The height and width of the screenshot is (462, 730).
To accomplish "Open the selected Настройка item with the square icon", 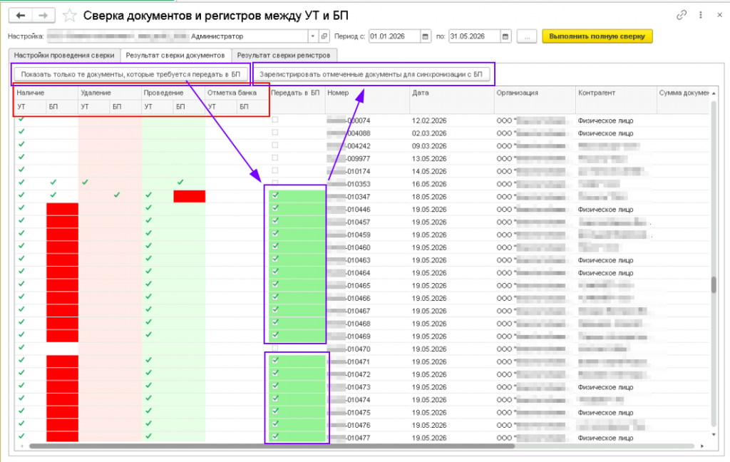I will tap(324, 36).
